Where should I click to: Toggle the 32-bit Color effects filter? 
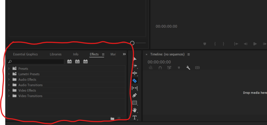tap(77, 61)
